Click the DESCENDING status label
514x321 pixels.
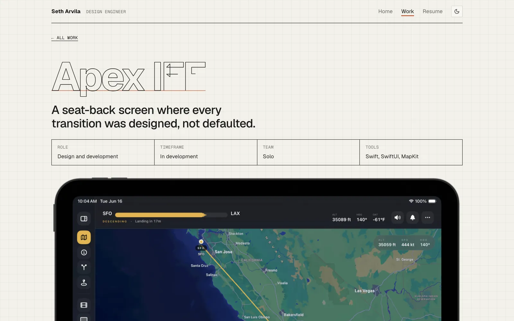[x=115, y=221]
